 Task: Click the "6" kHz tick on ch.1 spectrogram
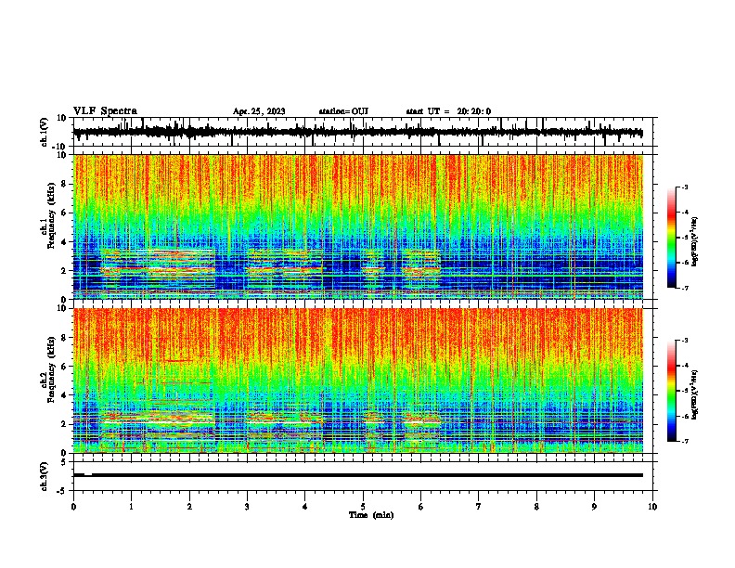(x=64, y=213)
